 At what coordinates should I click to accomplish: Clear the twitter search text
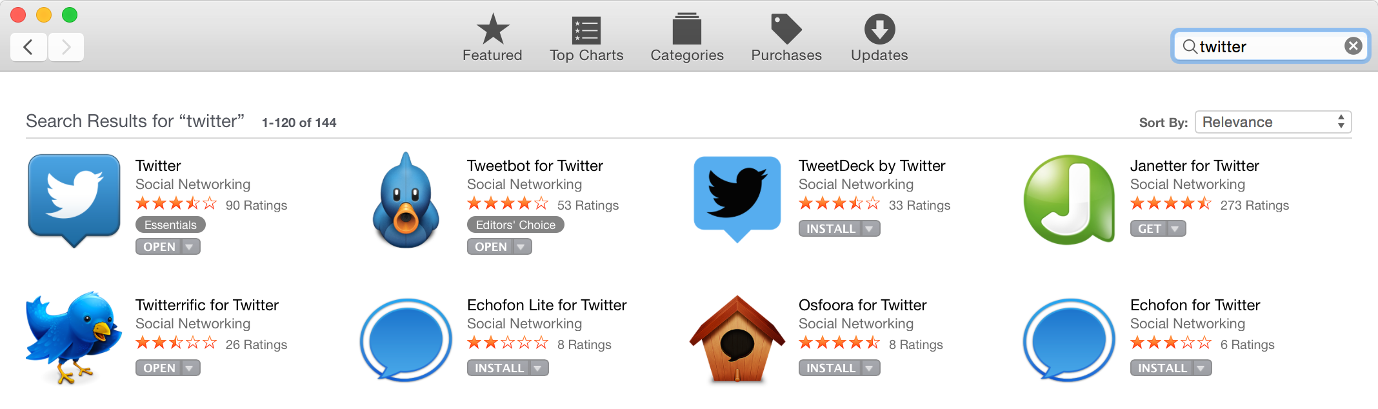1353,46
